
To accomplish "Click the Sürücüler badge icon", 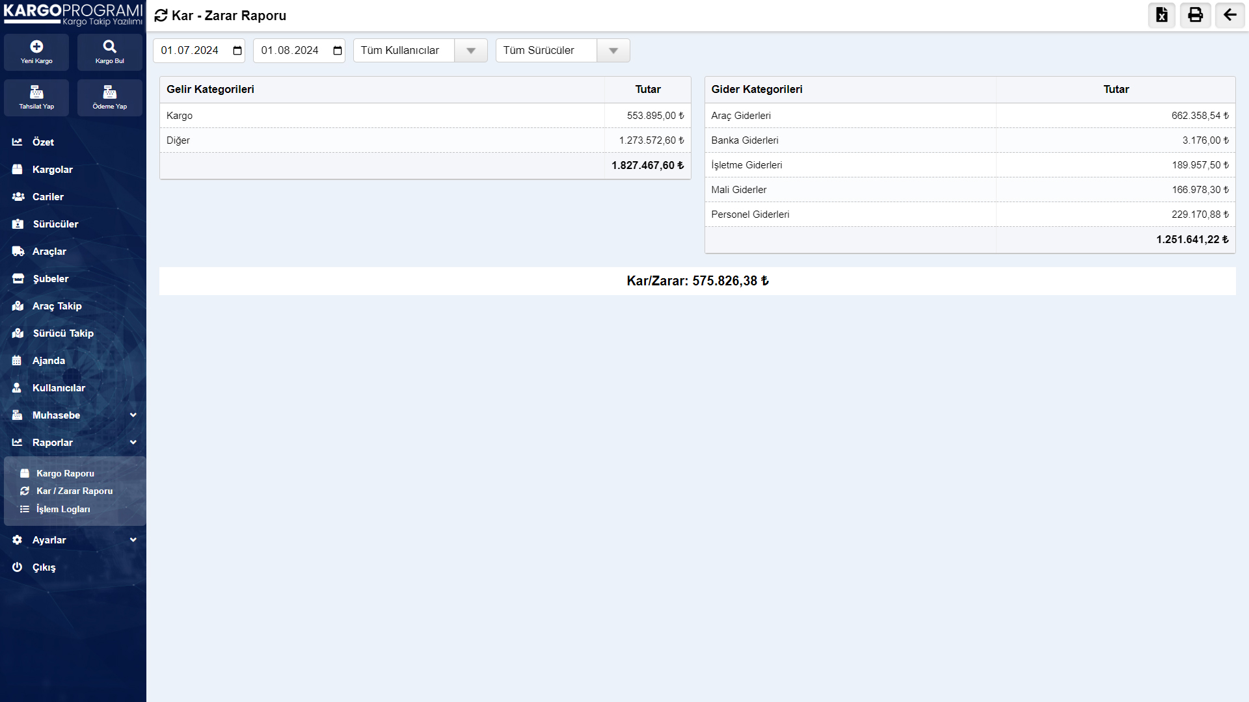I will coord(18,224).
